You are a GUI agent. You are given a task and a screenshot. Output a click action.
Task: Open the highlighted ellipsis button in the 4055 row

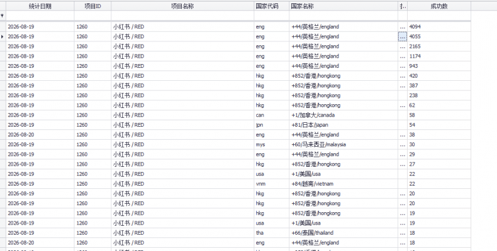[x=403, y=37]
